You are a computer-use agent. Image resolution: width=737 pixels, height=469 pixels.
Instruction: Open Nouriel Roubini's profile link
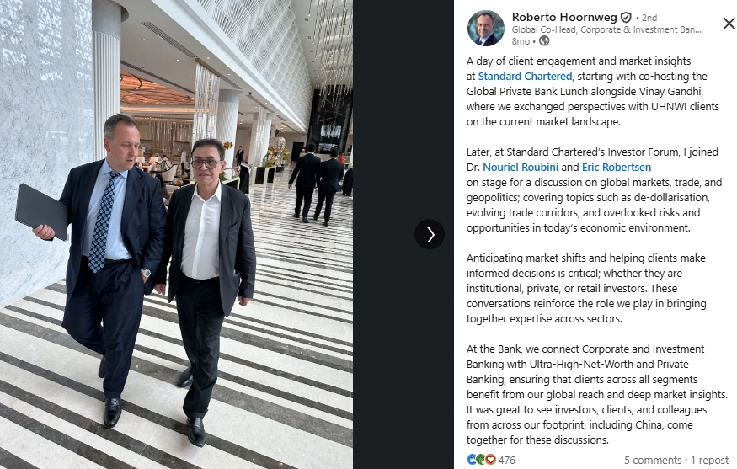coord(521,167)
